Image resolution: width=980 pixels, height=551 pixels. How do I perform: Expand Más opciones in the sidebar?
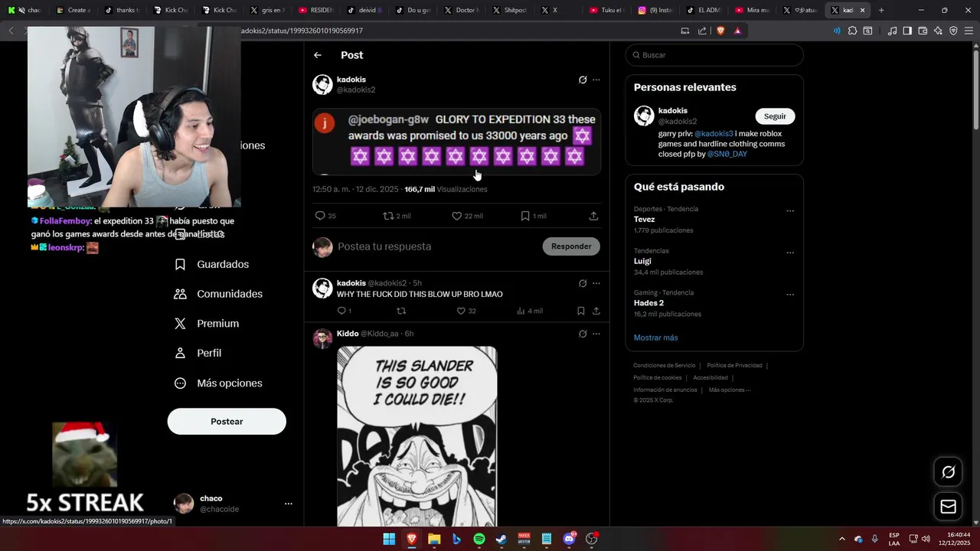tap(219, 383)
